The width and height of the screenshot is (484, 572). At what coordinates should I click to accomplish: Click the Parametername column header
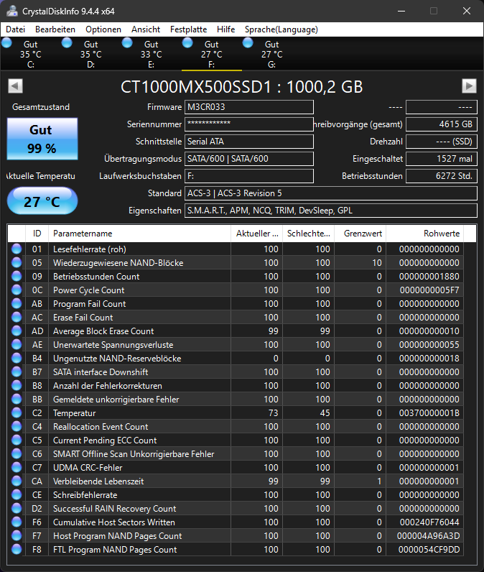point(139,234)
